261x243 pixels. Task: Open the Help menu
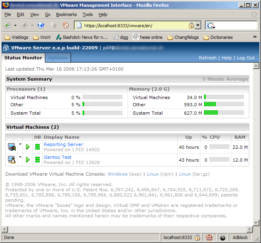pyautogui.click(x=103, y=15)
